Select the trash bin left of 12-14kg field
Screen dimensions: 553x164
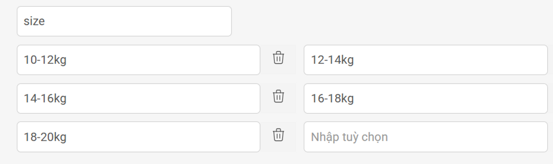278,58
